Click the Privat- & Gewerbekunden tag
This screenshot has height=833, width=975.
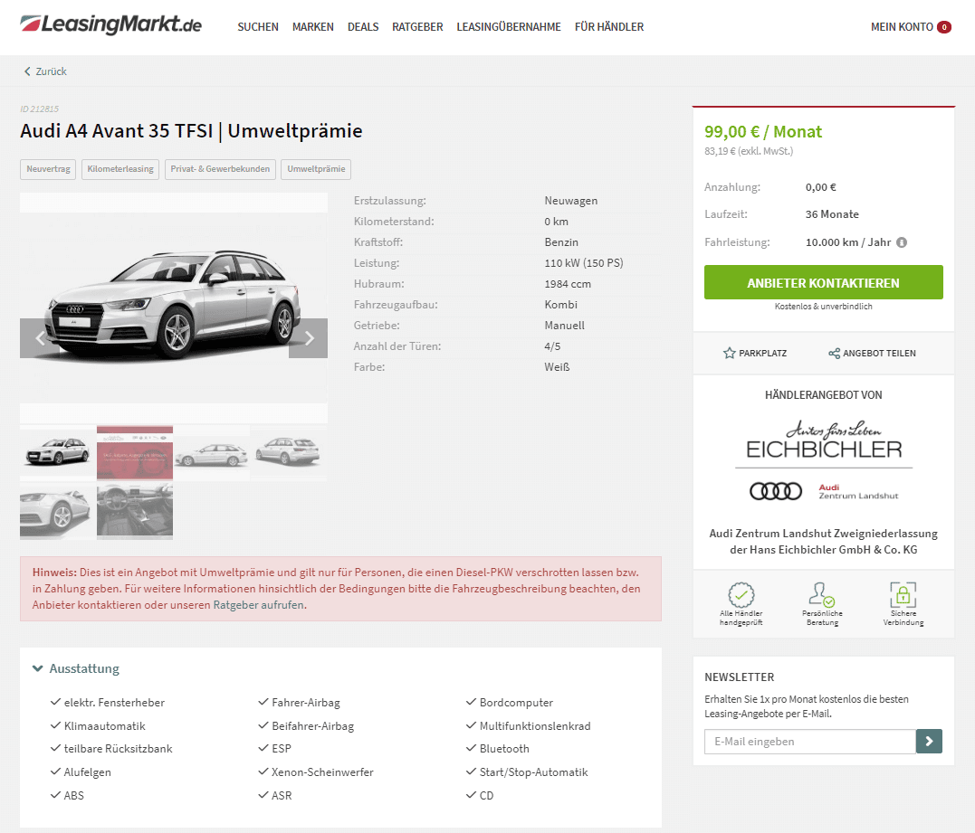pos(220,169)
